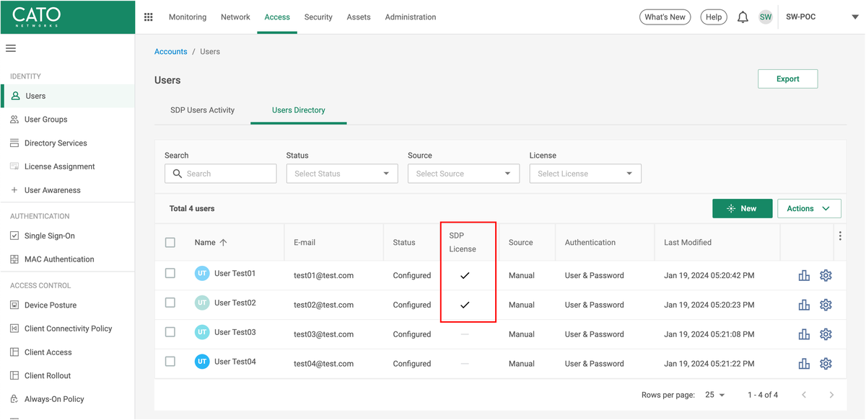Collapse the sidebar with the hamburger icon

[x=11, y=48]
